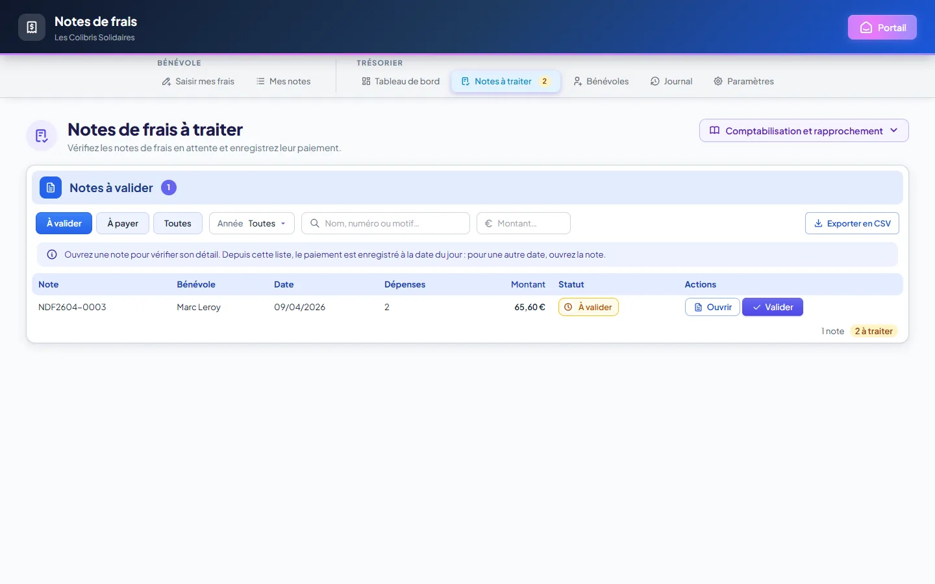Click the Dépenses column header
Image resolution: width=935 pixels, height=584 pixels.
[x=405, y=284]
